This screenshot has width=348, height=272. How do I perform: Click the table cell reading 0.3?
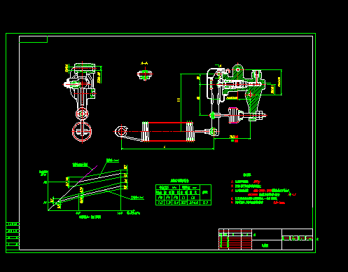pyautogui.click(x=205, y=203)
